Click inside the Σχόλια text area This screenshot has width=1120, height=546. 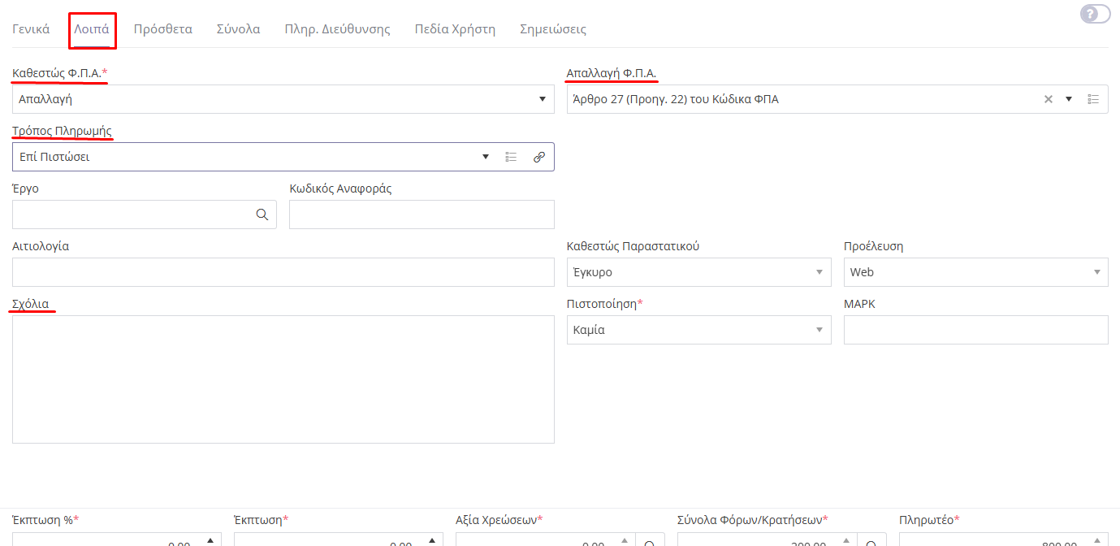[x=283, y=379]
